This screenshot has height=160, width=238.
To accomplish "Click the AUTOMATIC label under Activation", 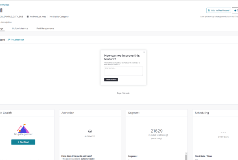I will pyautogui.click(x=90, y=136).
